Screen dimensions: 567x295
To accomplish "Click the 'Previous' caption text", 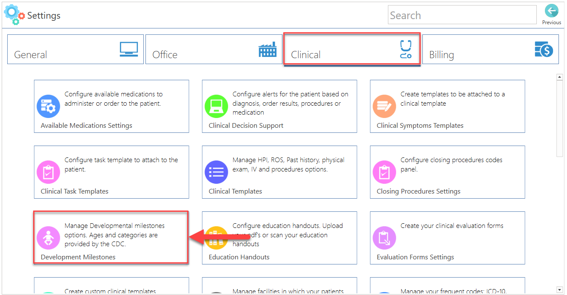I will pyautogui.click(x=551, y=22).
